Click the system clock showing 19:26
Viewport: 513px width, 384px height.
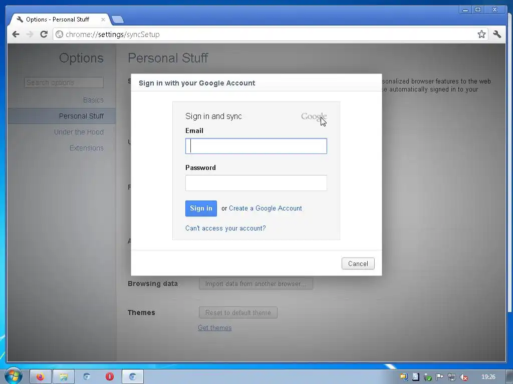(x=488, y=377)
